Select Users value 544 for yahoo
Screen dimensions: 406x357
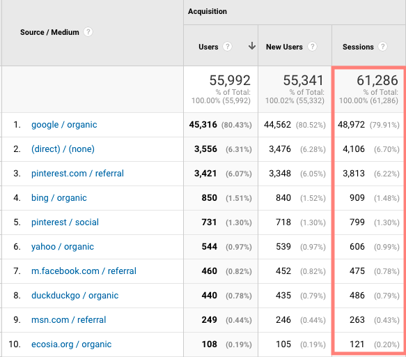pos(210,247)
